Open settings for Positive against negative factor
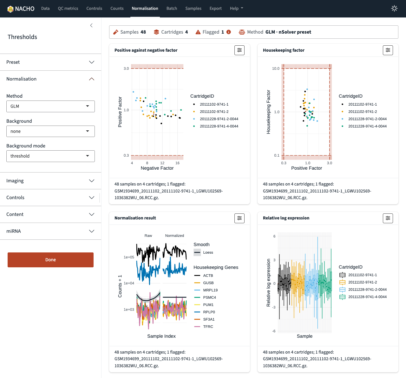The height and width of the screenshot is (378, 406). tap(239, 50)
